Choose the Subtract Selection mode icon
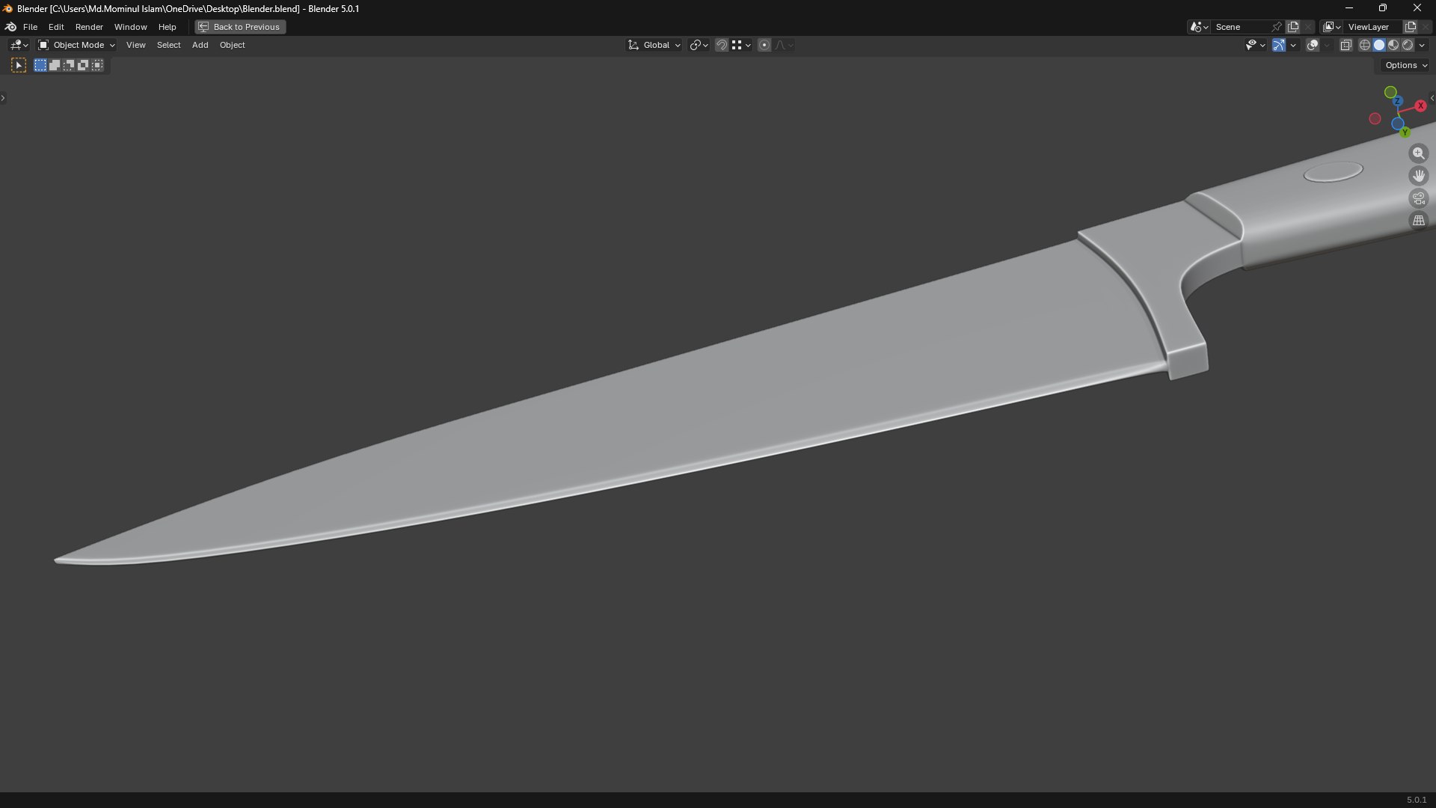Image resolution: width=1436 pixels, height=808 pixels. (69, 66)
